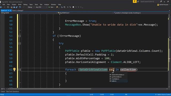Collapse the try block on line 55
Viewport: 171px width, 96px height.
[x=20, y=43]
